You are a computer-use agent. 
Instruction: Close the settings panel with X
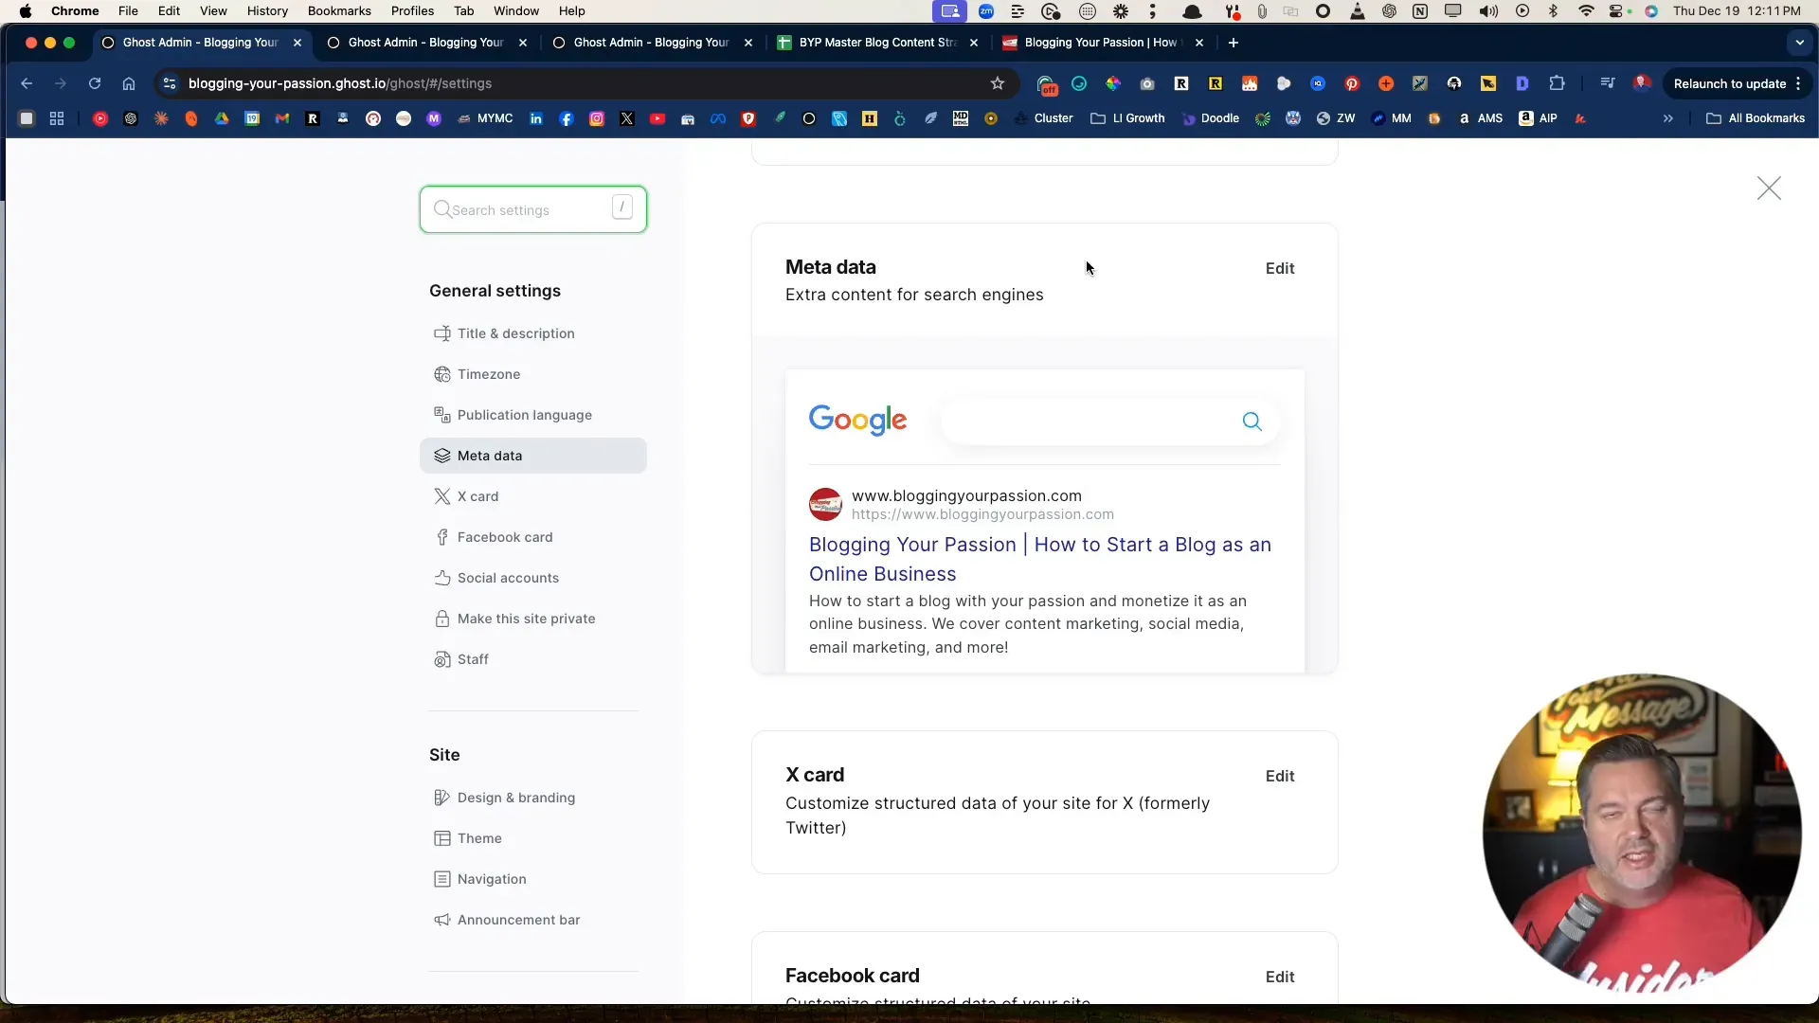pyautogui.click(x=1768, y=188)
